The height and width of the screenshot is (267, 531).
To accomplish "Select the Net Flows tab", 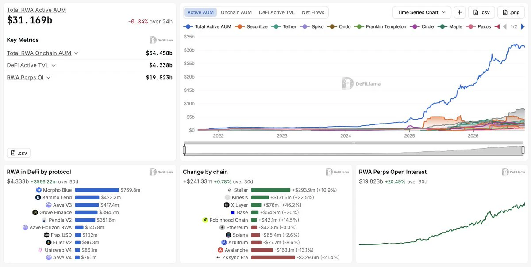I will coord(313,12).
